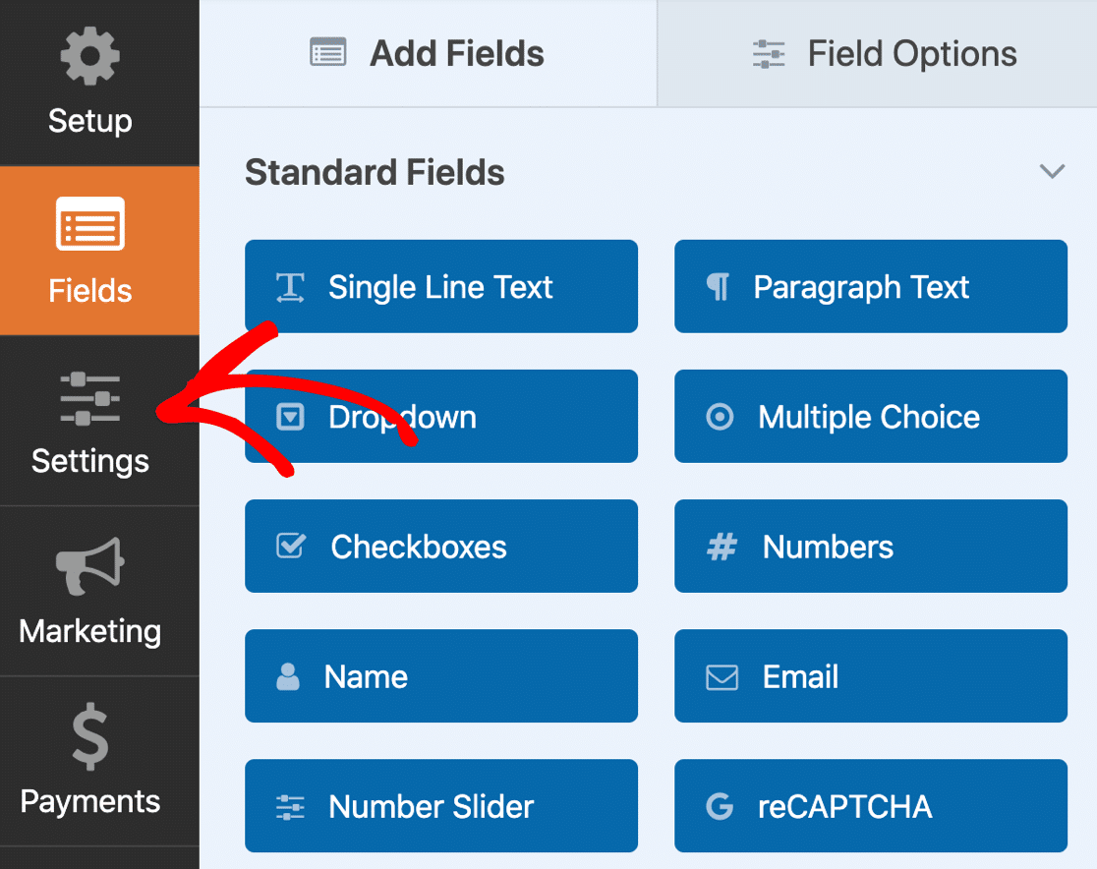
Task: Click the pilcrow icon on Paragraph Text
Action: 721,286
